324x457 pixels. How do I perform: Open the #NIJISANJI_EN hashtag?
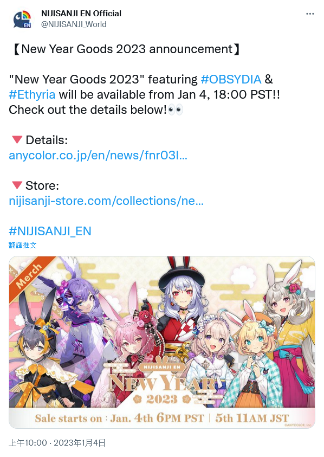click(x=50, y=231)
